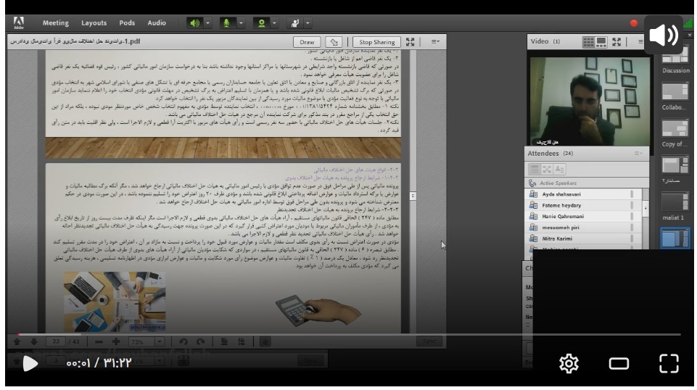This screenshot has height=390, width=697.
Task: Go to previous page with the up arrow
Action: (17, 341)
